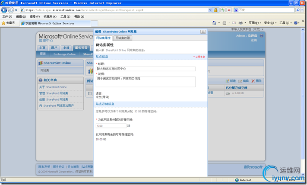The image size is (307, 185).
Task: Open the 创建 SharePoint 网站集 help link
Action: pos(54,99)
